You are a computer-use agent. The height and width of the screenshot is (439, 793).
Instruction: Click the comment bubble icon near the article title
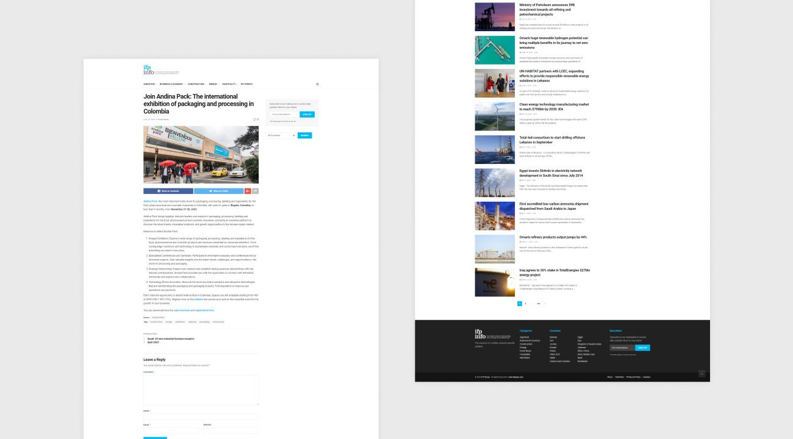[256, 120]
